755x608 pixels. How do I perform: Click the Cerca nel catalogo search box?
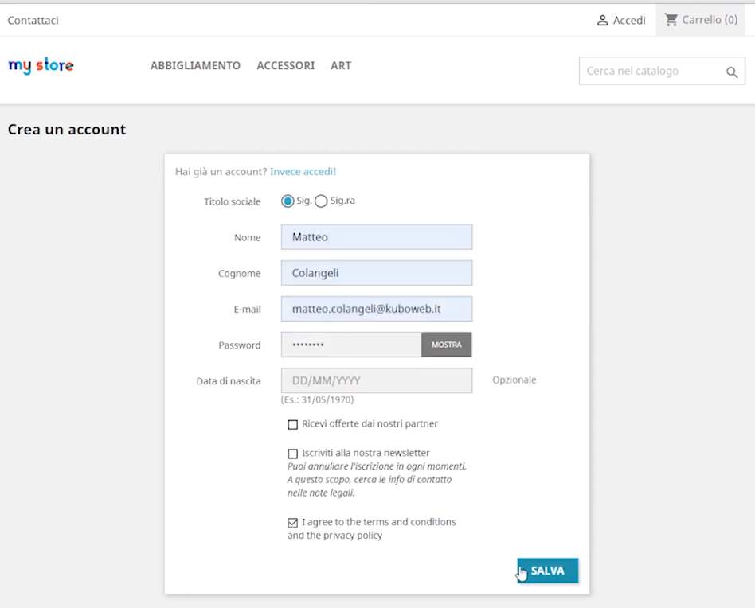pyautogui.click(x=649, y=72)
